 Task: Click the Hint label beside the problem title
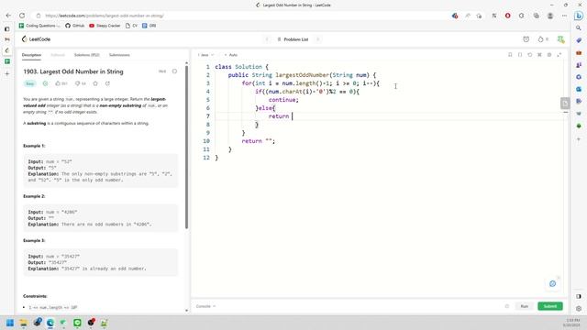(x=162, y=71)
